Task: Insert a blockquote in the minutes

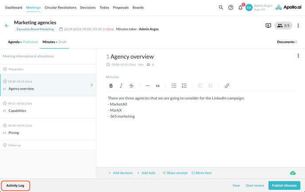Action: [x=158, y=86]
